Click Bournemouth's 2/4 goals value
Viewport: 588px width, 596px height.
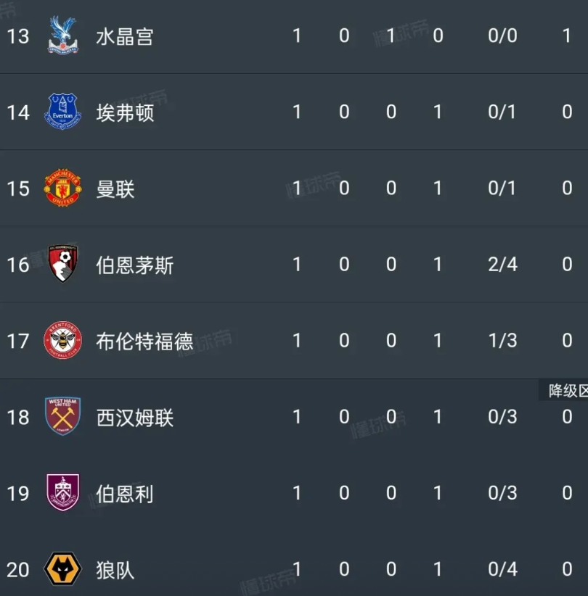point(502,265)
